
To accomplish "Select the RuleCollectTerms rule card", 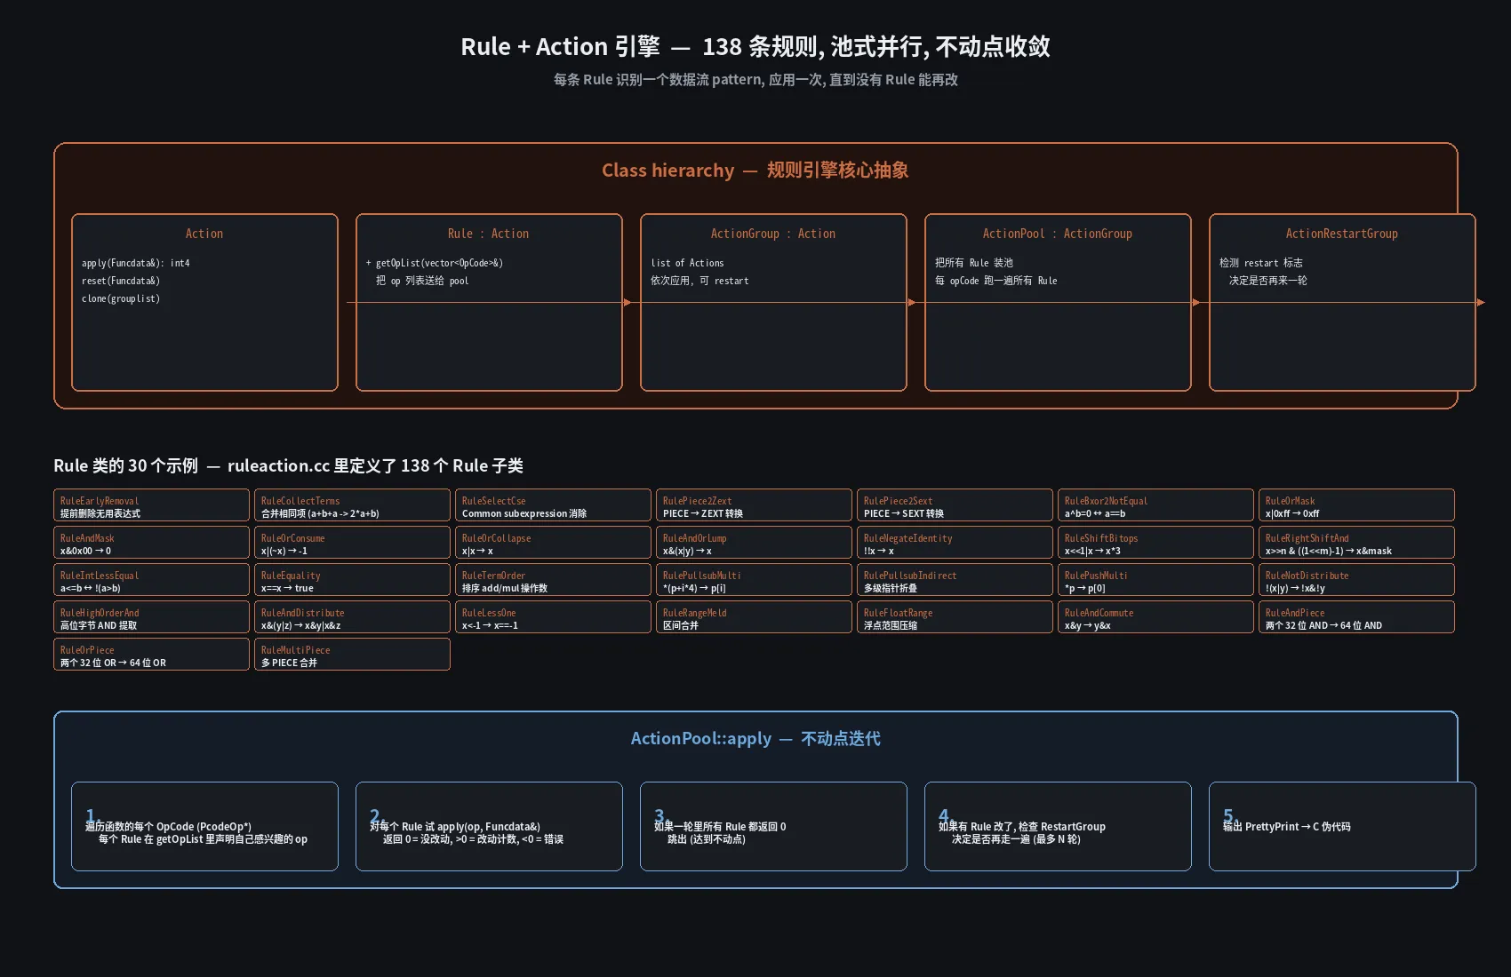I will pyautogui.click(x=352, y=505).
